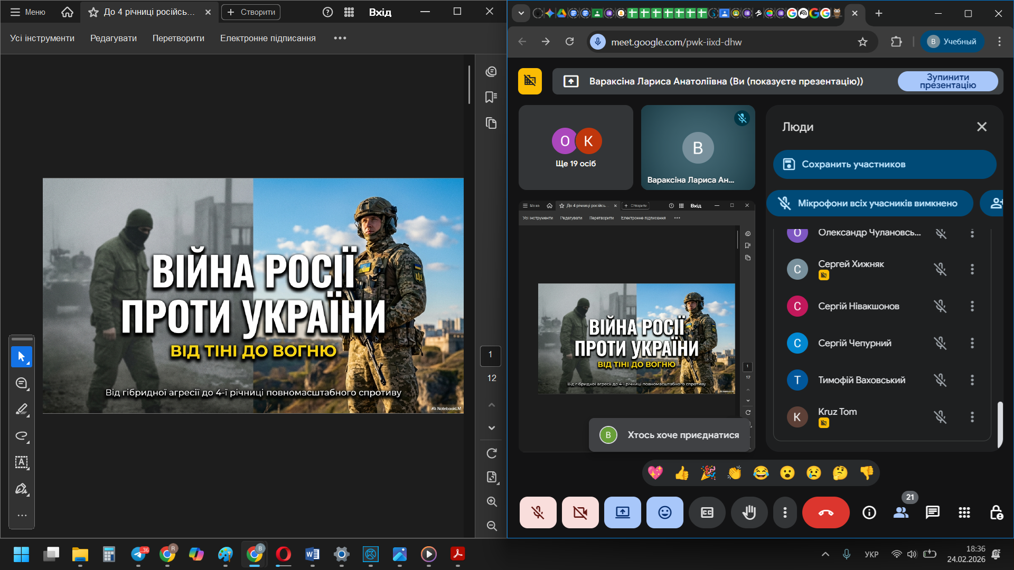
Task: Raise hand in Google Meet
Action: 749,512
